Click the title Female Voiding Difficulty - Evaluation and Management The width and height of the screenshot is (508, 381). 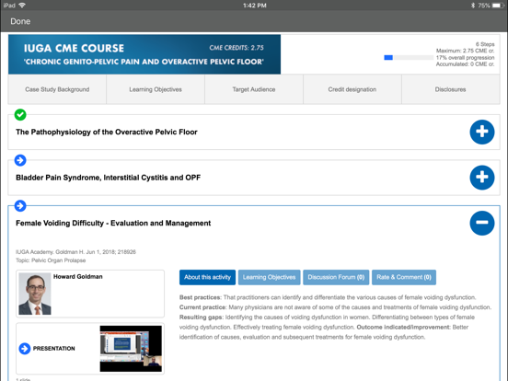point(113,224)
